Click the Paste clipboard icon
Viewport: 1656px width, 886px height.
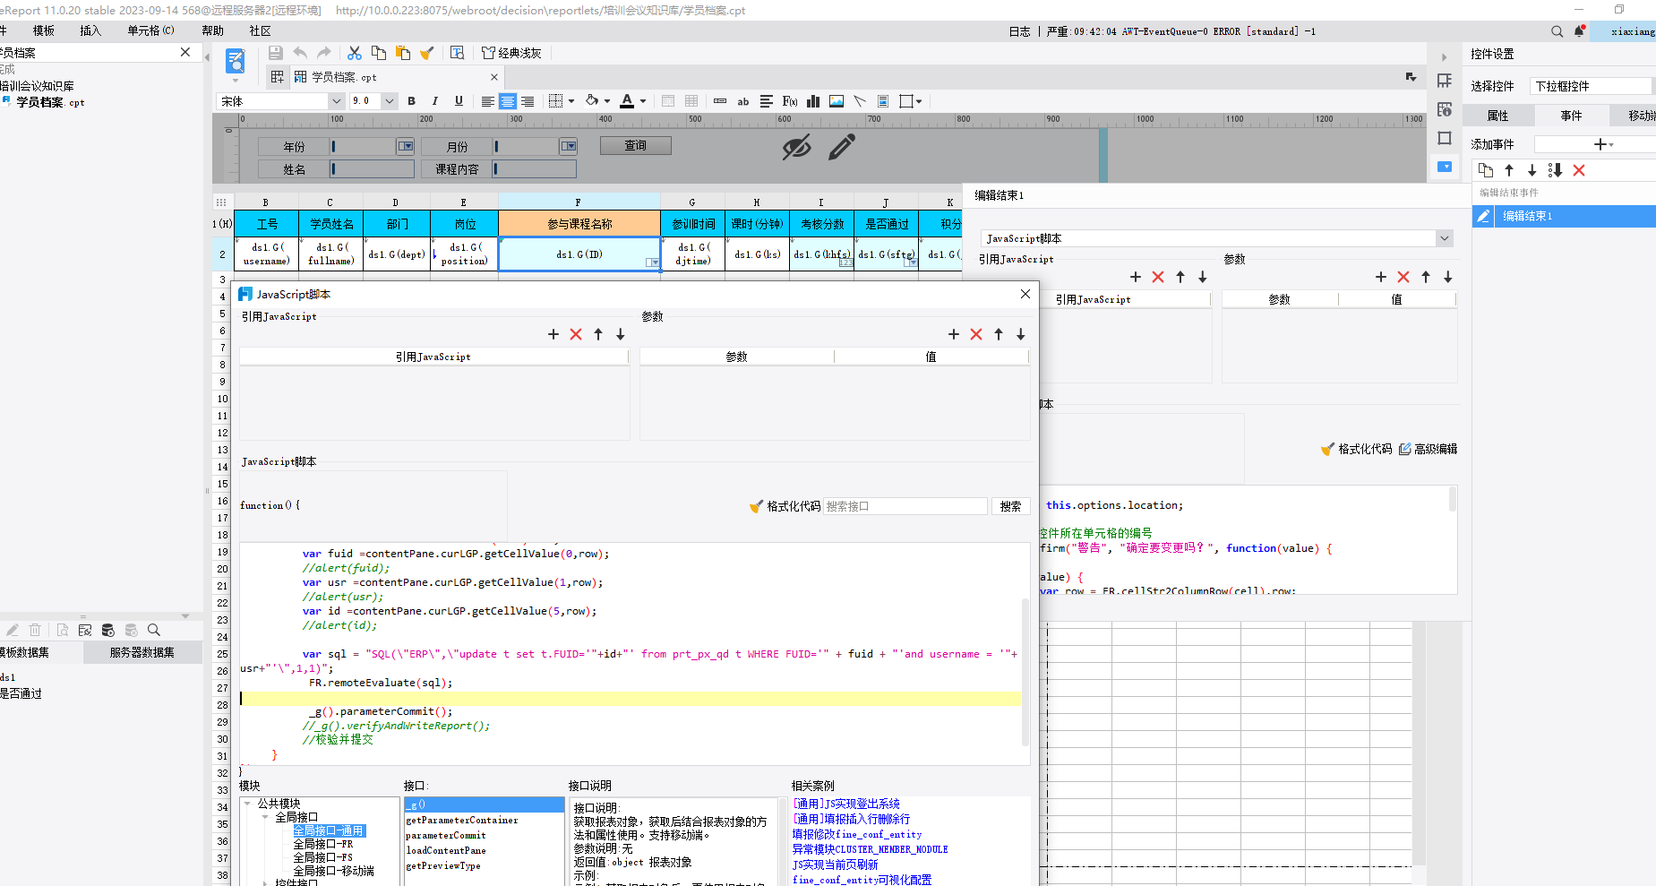pyautogui.click(x=403, y=53)
